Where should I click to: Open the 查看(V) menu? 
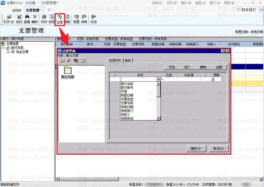201,3
